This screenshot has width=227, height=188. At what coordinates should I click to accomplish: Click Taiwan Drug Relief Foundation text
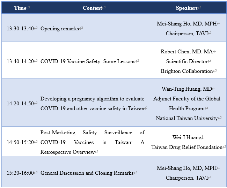click(186, 147)
